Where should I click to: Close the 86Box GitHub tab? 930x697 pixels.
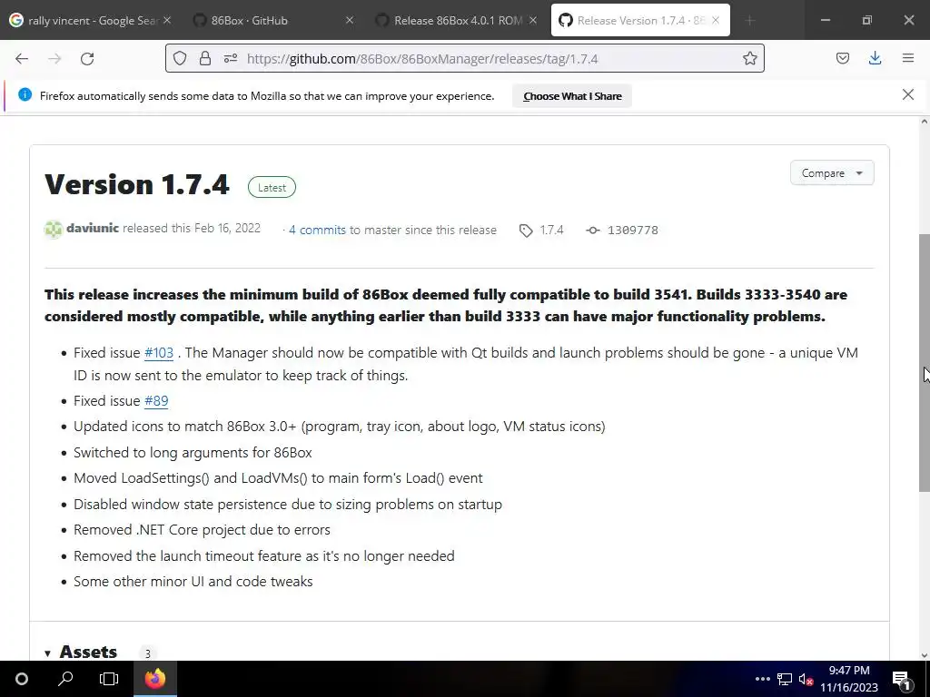pyautogui.click(x=350, y=20)
